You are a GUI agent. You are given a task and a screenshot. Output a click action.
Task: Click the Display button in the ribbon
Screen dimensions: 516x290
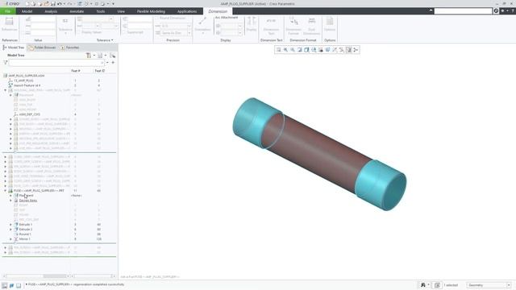click(252, 24)
